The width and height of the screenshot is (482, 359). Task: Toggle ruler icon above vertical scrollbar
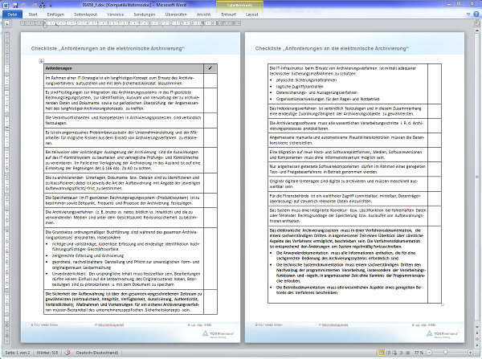pyautogui.click(x=476, y=24)
